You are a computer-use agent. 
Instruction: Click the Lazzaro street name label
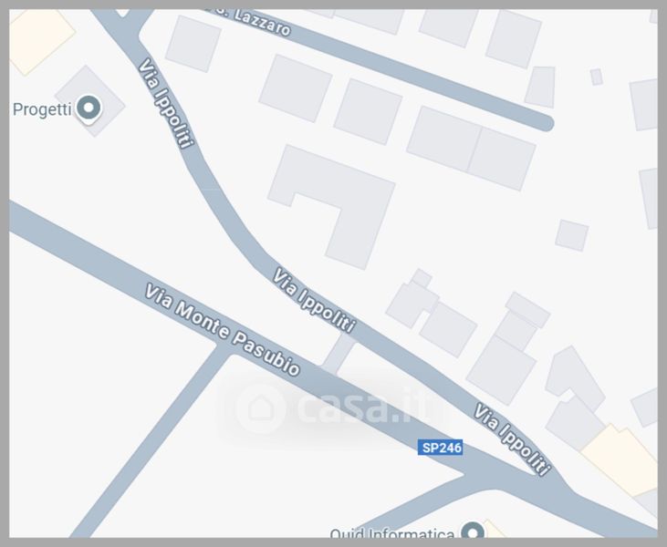click(x=262, y=23)
